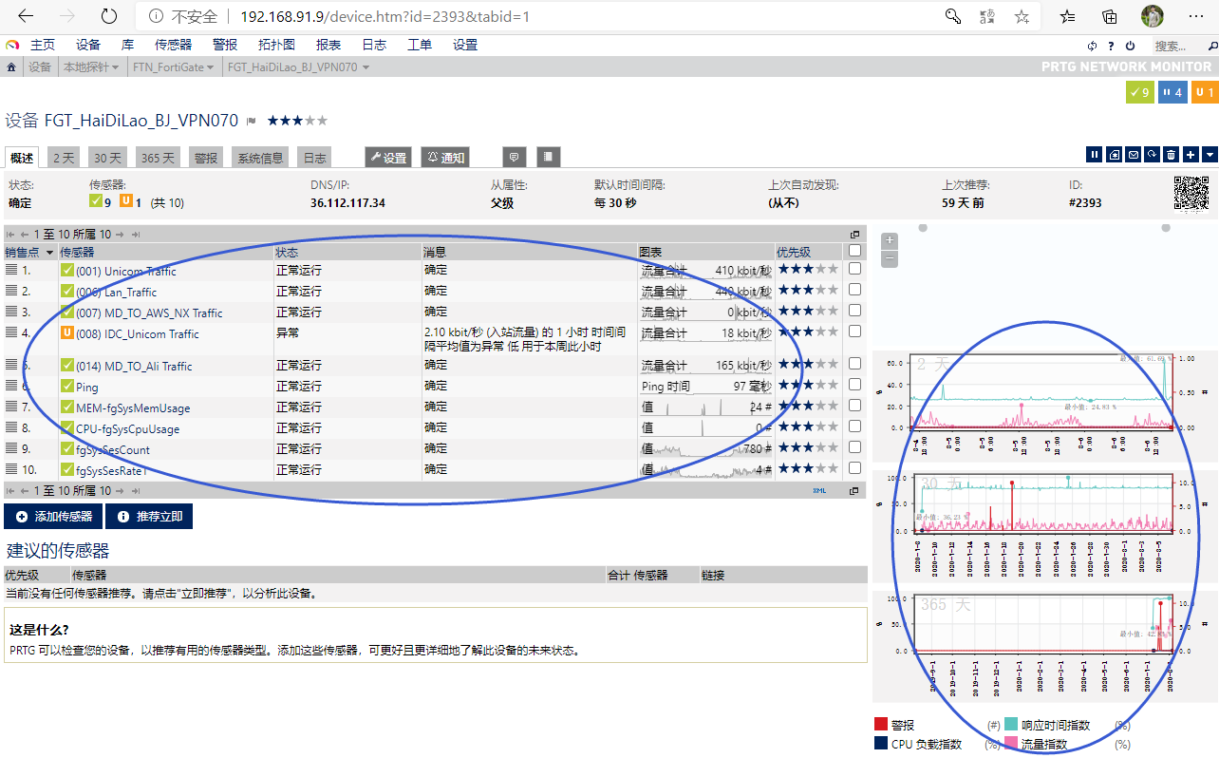
Task: Tick the checkbox for the Ping sensor row
Action: pos(854,386)
